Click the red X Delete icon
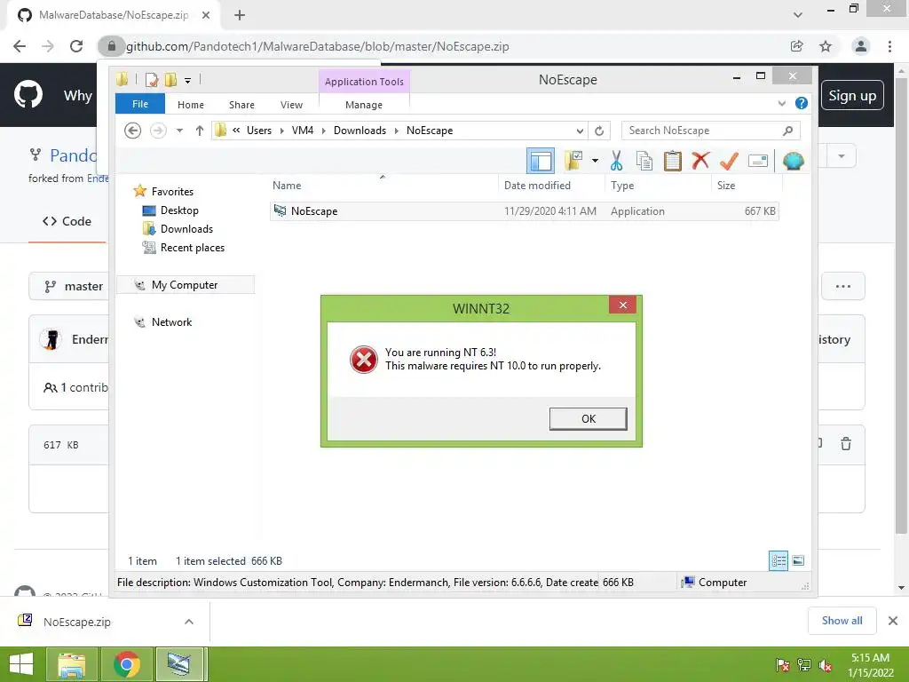Viewport: 909px width, 682px height. click(x=700, y=161)
